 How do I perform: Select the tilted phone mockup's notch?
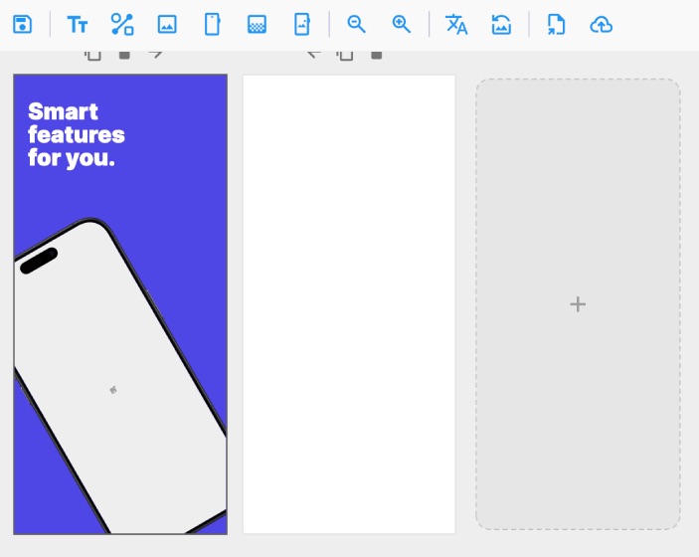click(x=39, y=261)
